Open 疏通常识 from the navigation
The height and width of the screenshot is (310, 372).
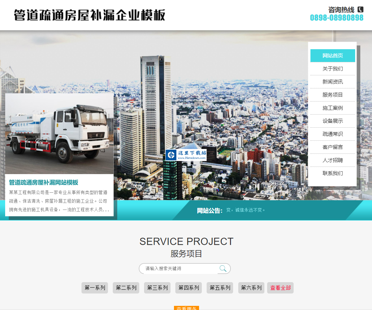click(332, 134)
